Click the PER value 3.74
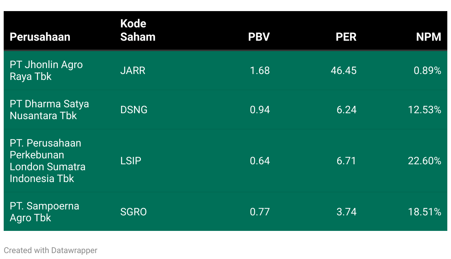 347,212
